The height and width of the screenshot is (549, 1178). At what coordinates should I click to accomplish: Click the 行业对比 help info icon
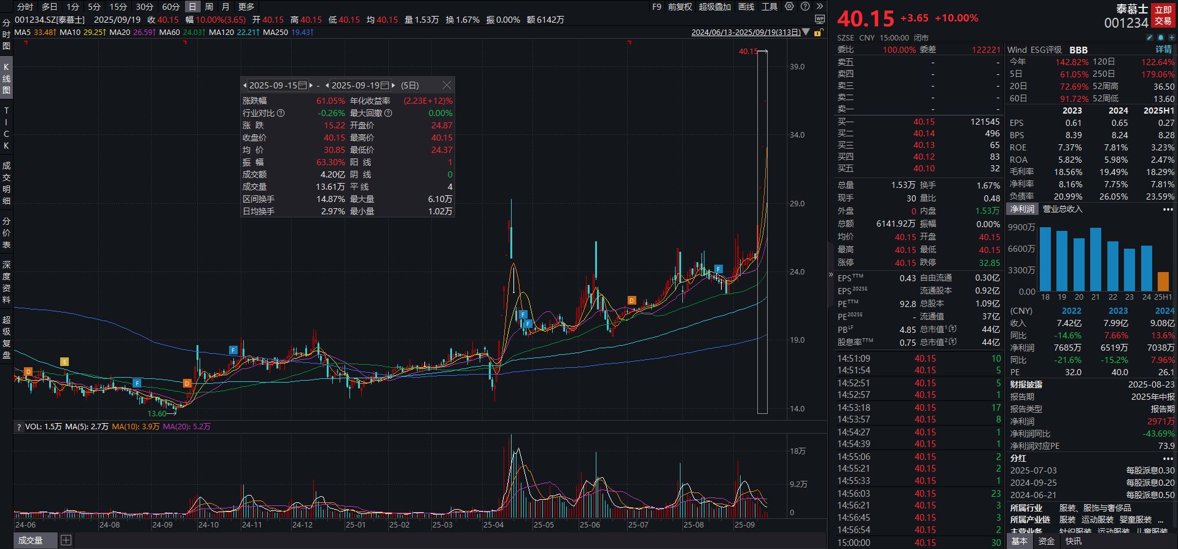[281, 113]
